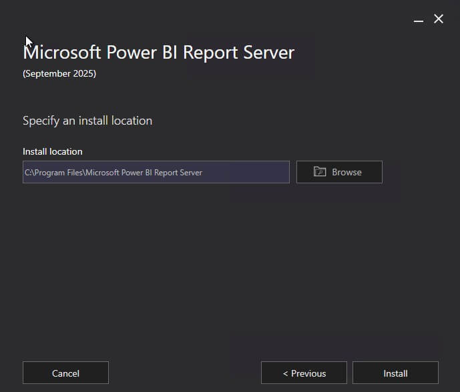The width and height of the screenshot is (460, 392).
Task: Click the 'Install location' label
Action: 53,151
